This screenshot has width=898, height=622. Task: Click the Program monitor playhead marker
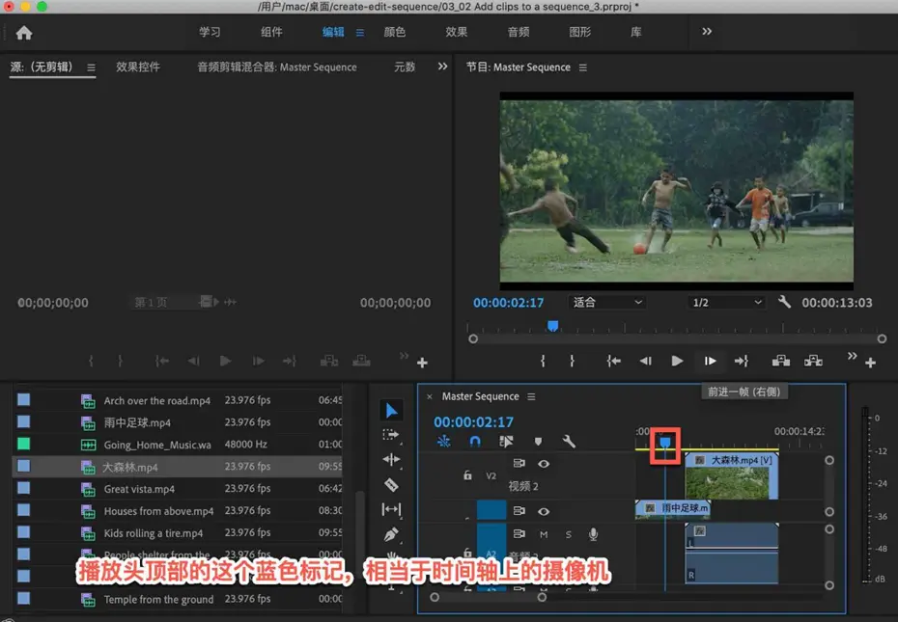pos(552,326)
